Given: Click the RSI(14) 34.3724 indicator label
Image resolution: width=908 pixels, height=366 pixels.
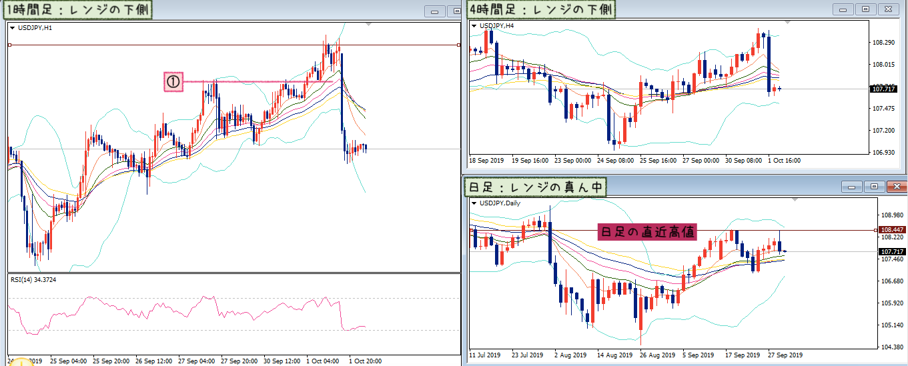Looking at the screenshot, I should click(33, 280).
